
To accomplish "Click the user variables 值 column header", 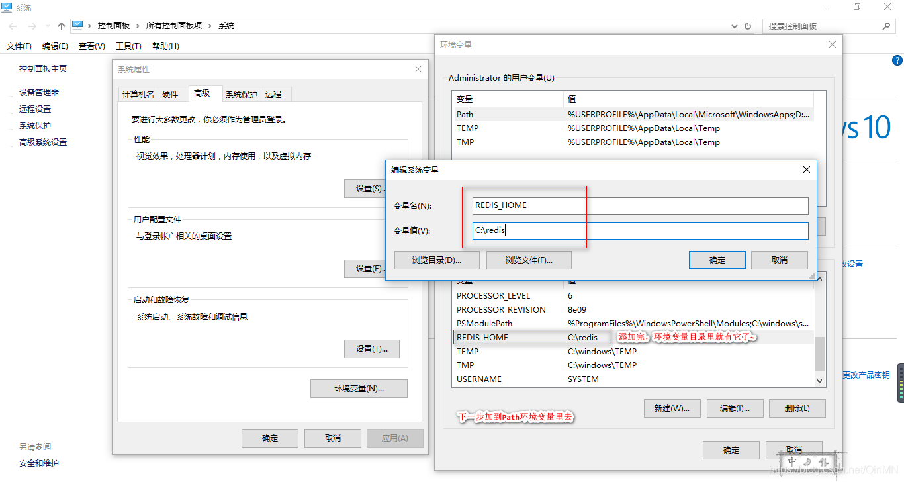I will click(x=688, y=99).
